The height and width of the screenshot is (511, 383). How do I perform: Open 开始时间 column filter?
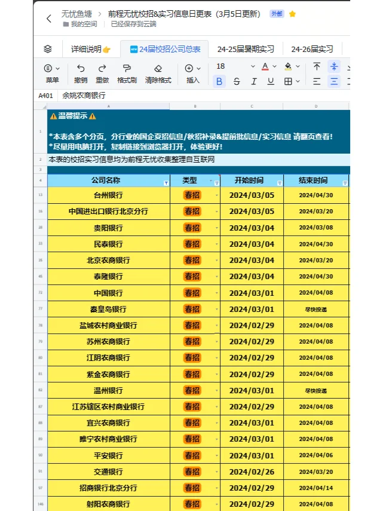pyautogui.click(x=280, y=183)
